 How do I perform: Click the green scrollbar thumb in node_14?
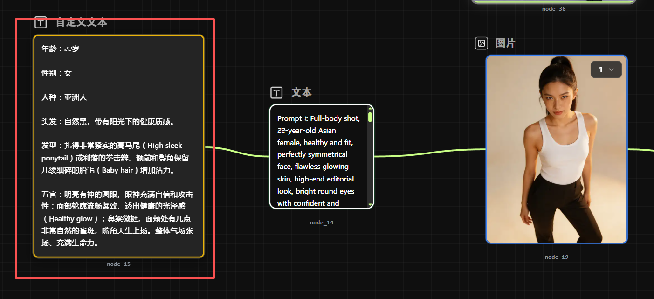click(x=370, y=117)
